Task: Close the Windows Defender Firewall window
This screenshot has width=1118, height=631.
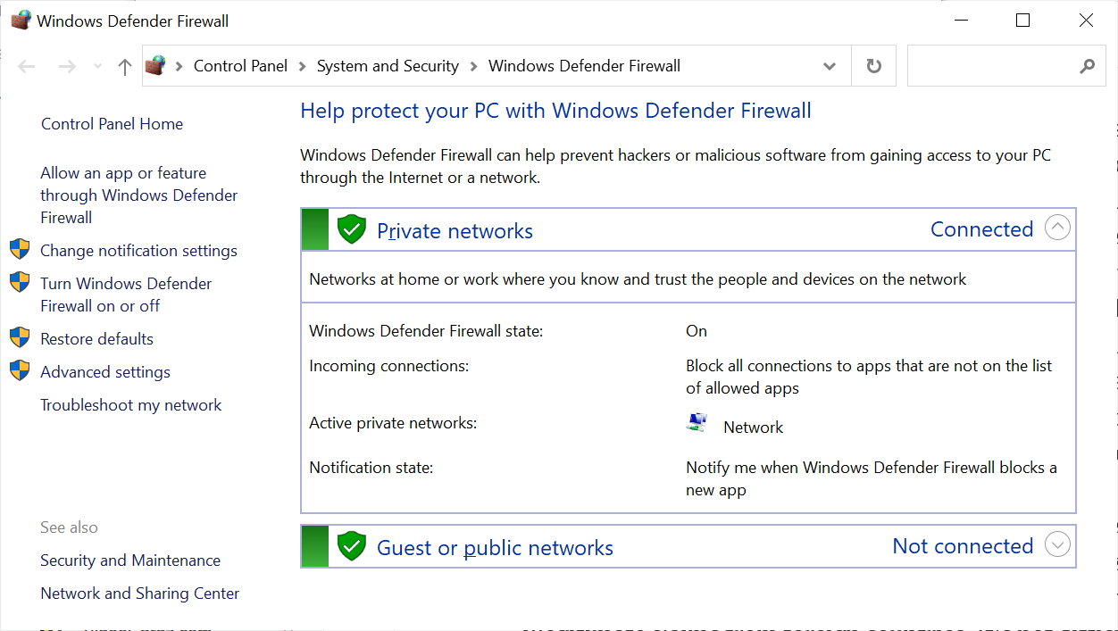Action: coord(1086,21)
